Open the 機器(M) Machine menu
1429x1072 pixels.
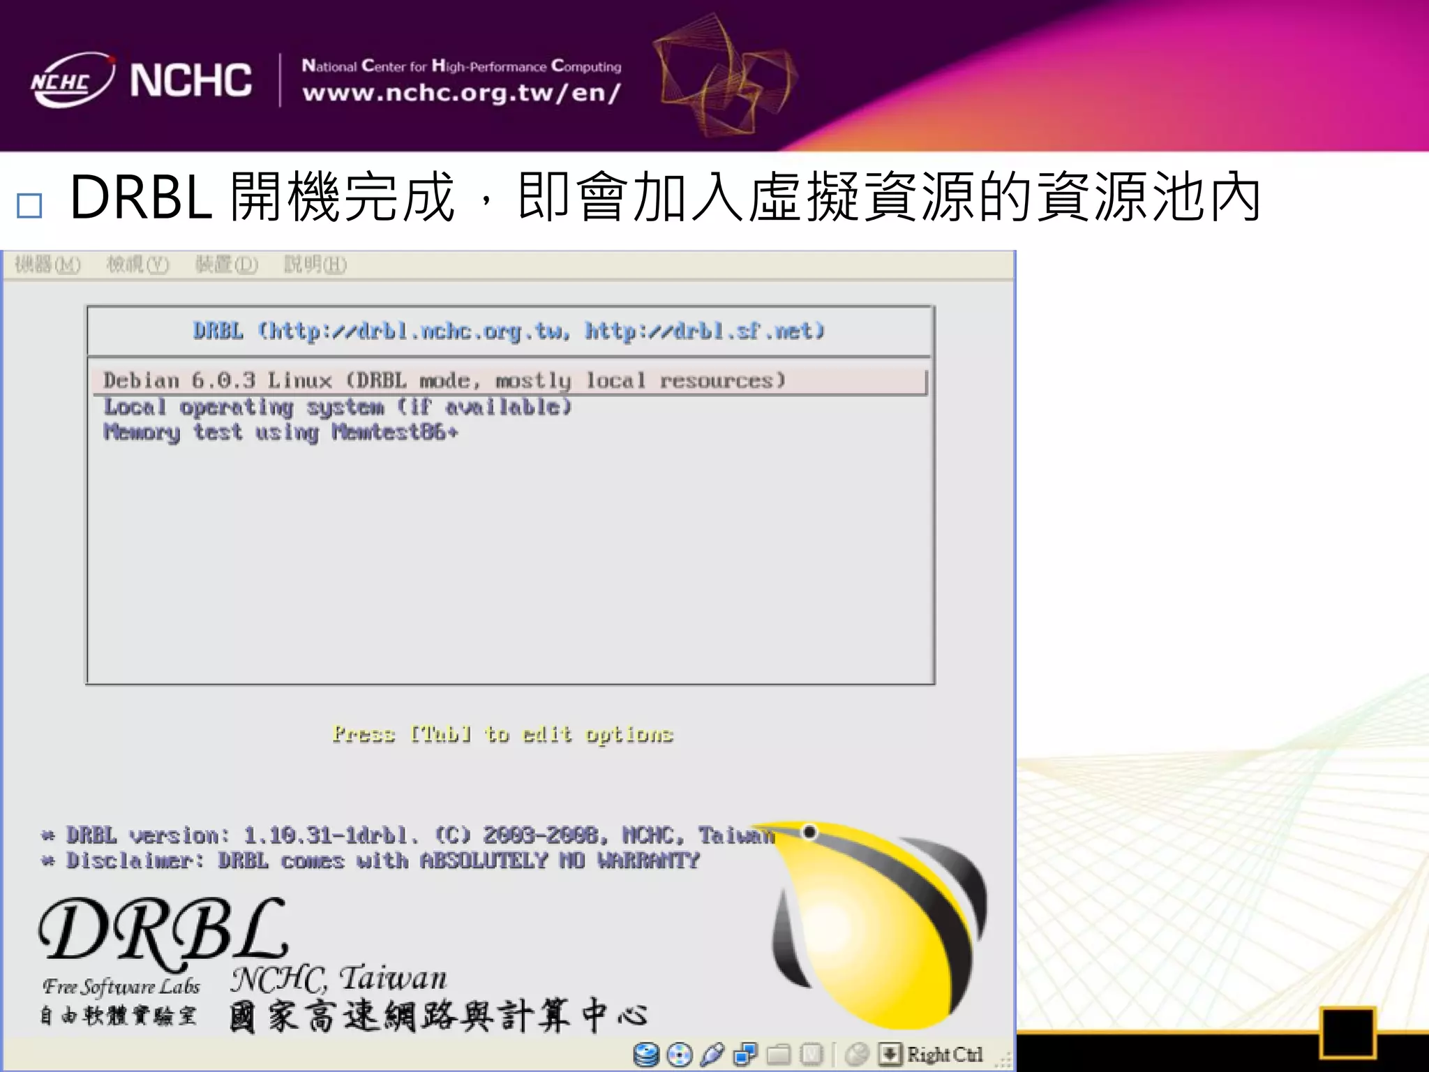click(47, 265)
